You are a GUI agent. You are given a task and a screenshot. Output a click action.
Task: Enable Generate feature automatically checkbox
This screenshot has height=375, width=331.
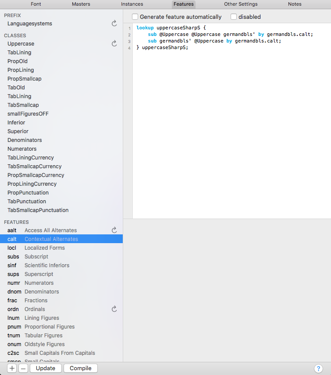135,17
